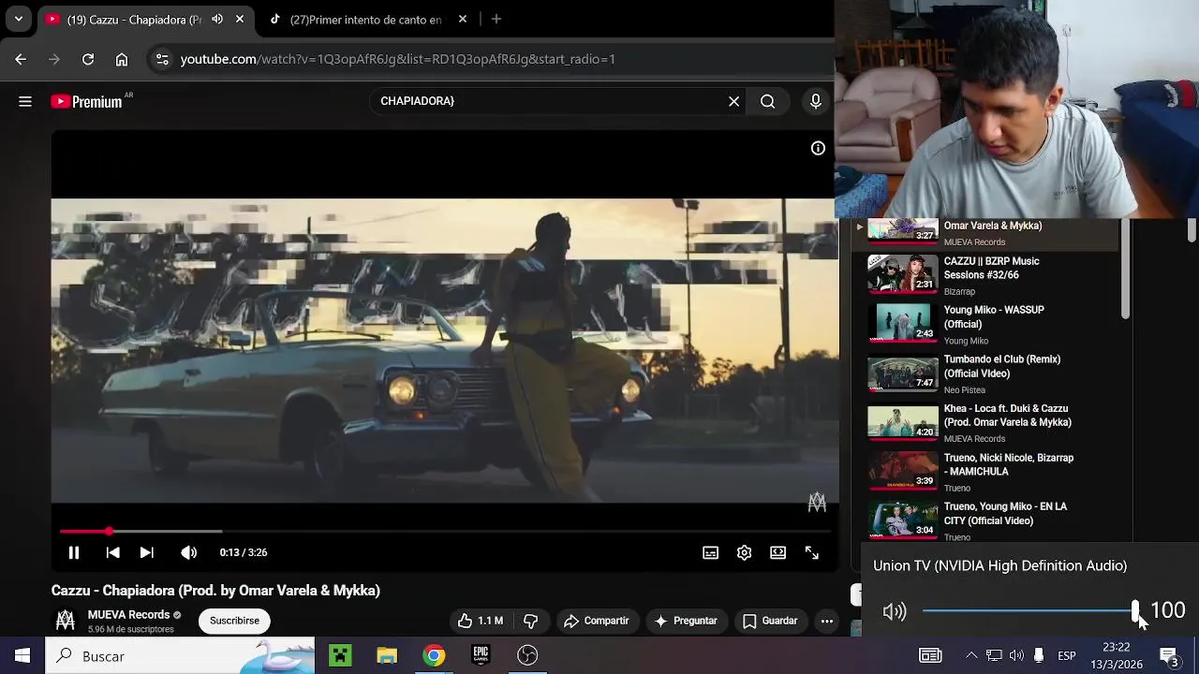Open the notification center with 3 alerts

click(x=1169, y=656)
